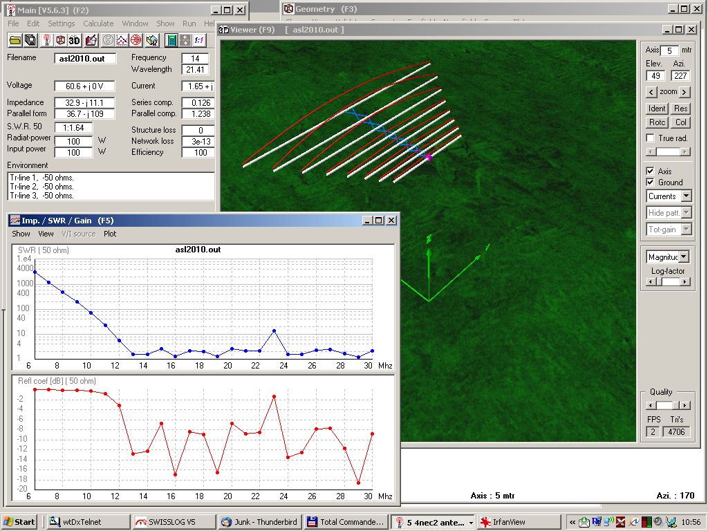The image size is (708, 531).
Task: Open the geometry edit pencil tool
Action: click(x=91, y=40)
